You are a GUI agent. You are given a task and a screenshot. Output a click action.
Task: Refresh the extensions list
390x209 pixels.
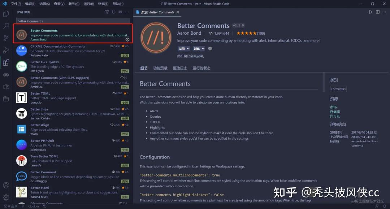[x=114, y=12]
